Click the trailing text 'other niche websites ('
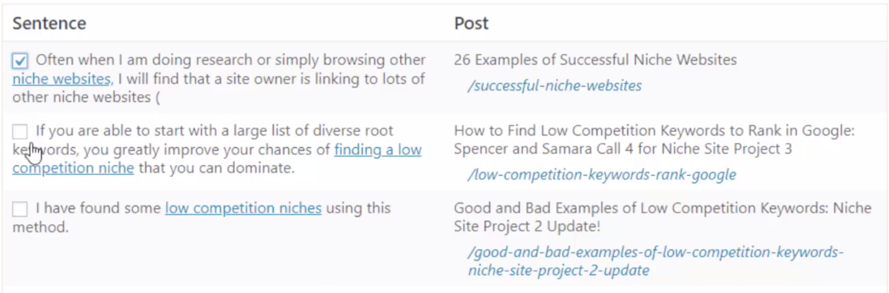Viewport: 889px width, 293px height. point(86,97)
